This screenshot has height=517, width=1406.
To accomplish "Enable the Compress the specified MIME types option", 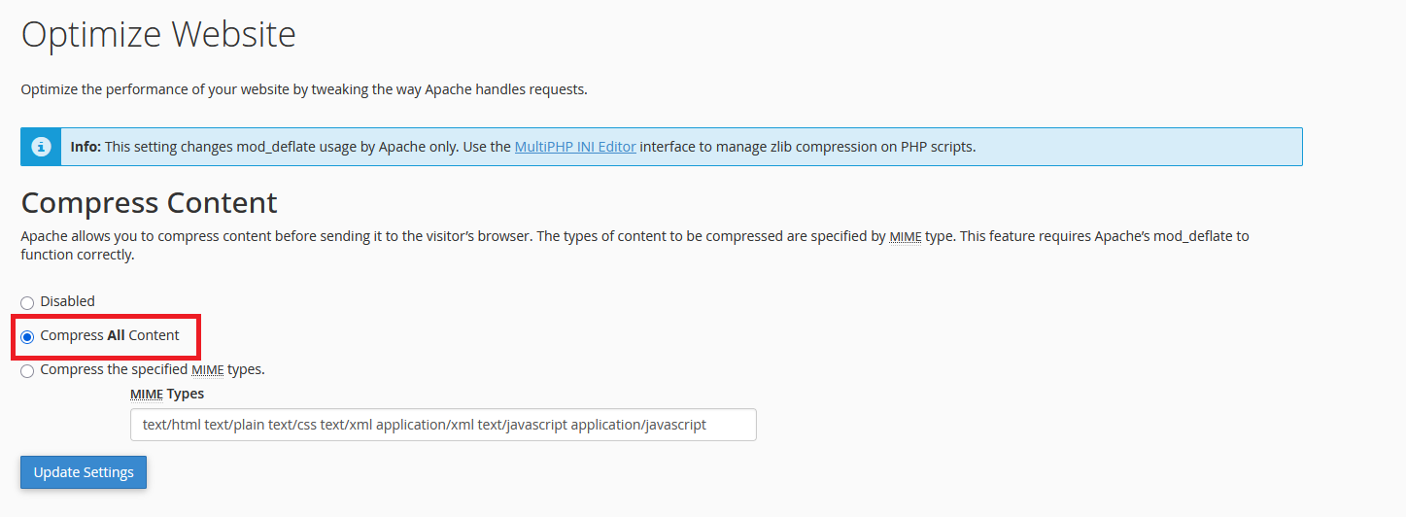I will (x=27, y=371).
